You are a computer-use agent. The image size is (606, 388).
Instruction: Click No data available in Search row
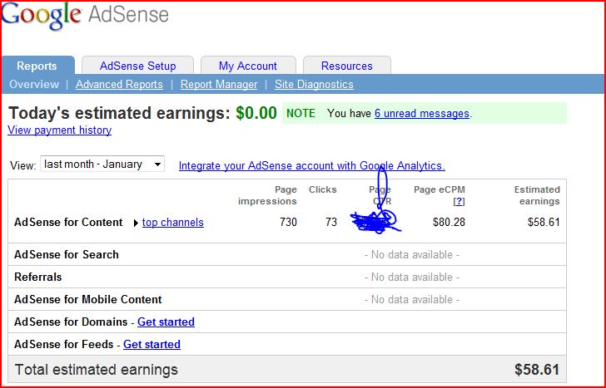pyautogui.click(x=411, y=254)
